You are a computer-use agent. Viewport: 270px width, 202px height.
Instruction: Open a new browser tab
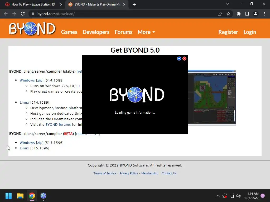134,4
